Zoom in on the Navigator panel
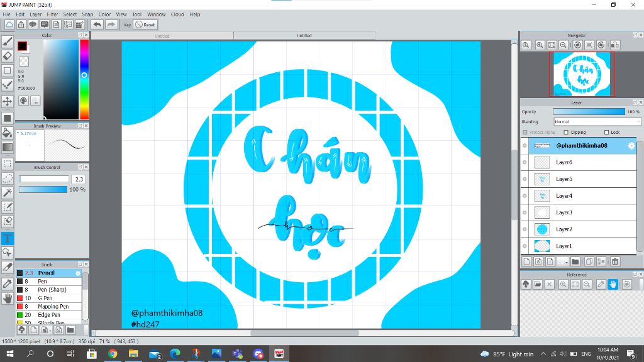The image size is (644, 362). (540, 45)
